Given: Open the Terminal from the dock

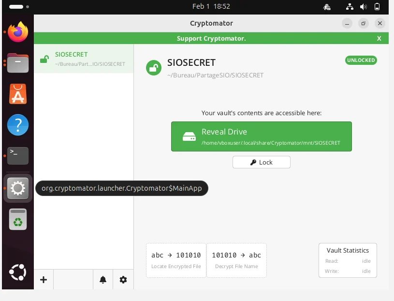Looking at the screenshot, I should [x=18, y=156].
